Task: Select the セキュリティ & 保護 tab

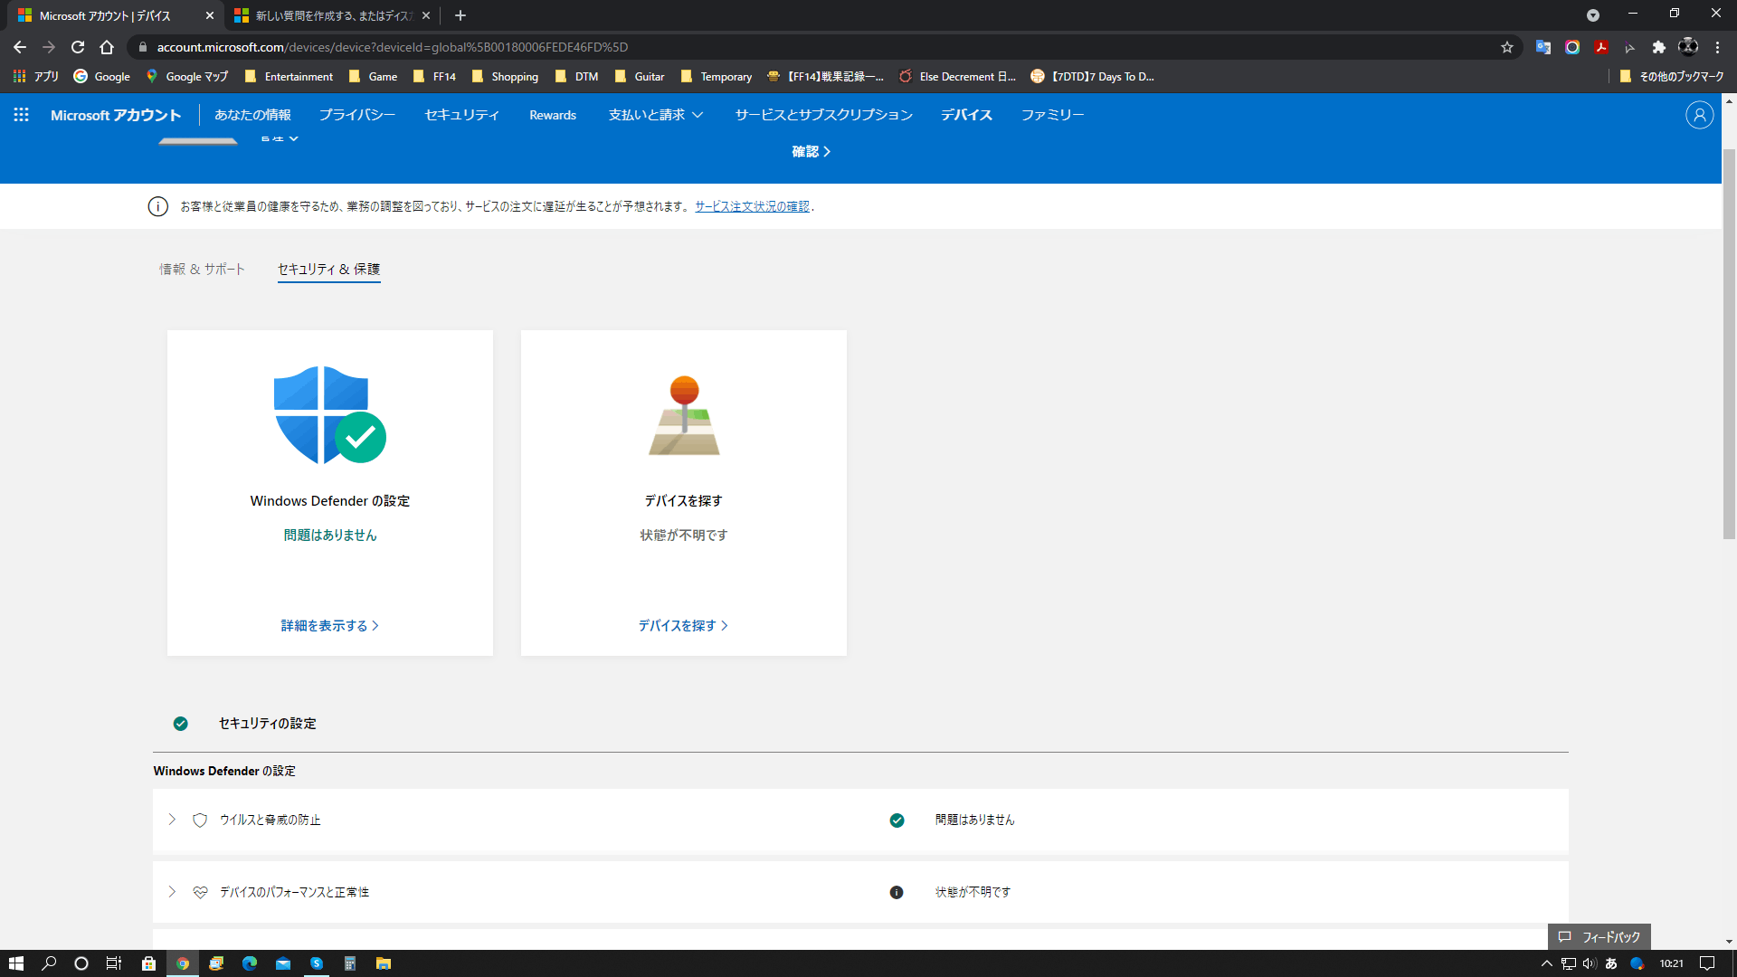Action: pyautogui.click(x=328, y=269)
